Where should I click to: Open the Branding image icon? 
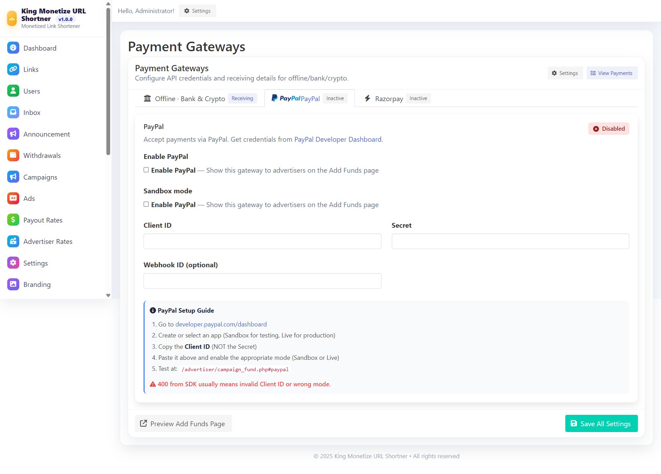pyautogui.click(x=13, y=284)
